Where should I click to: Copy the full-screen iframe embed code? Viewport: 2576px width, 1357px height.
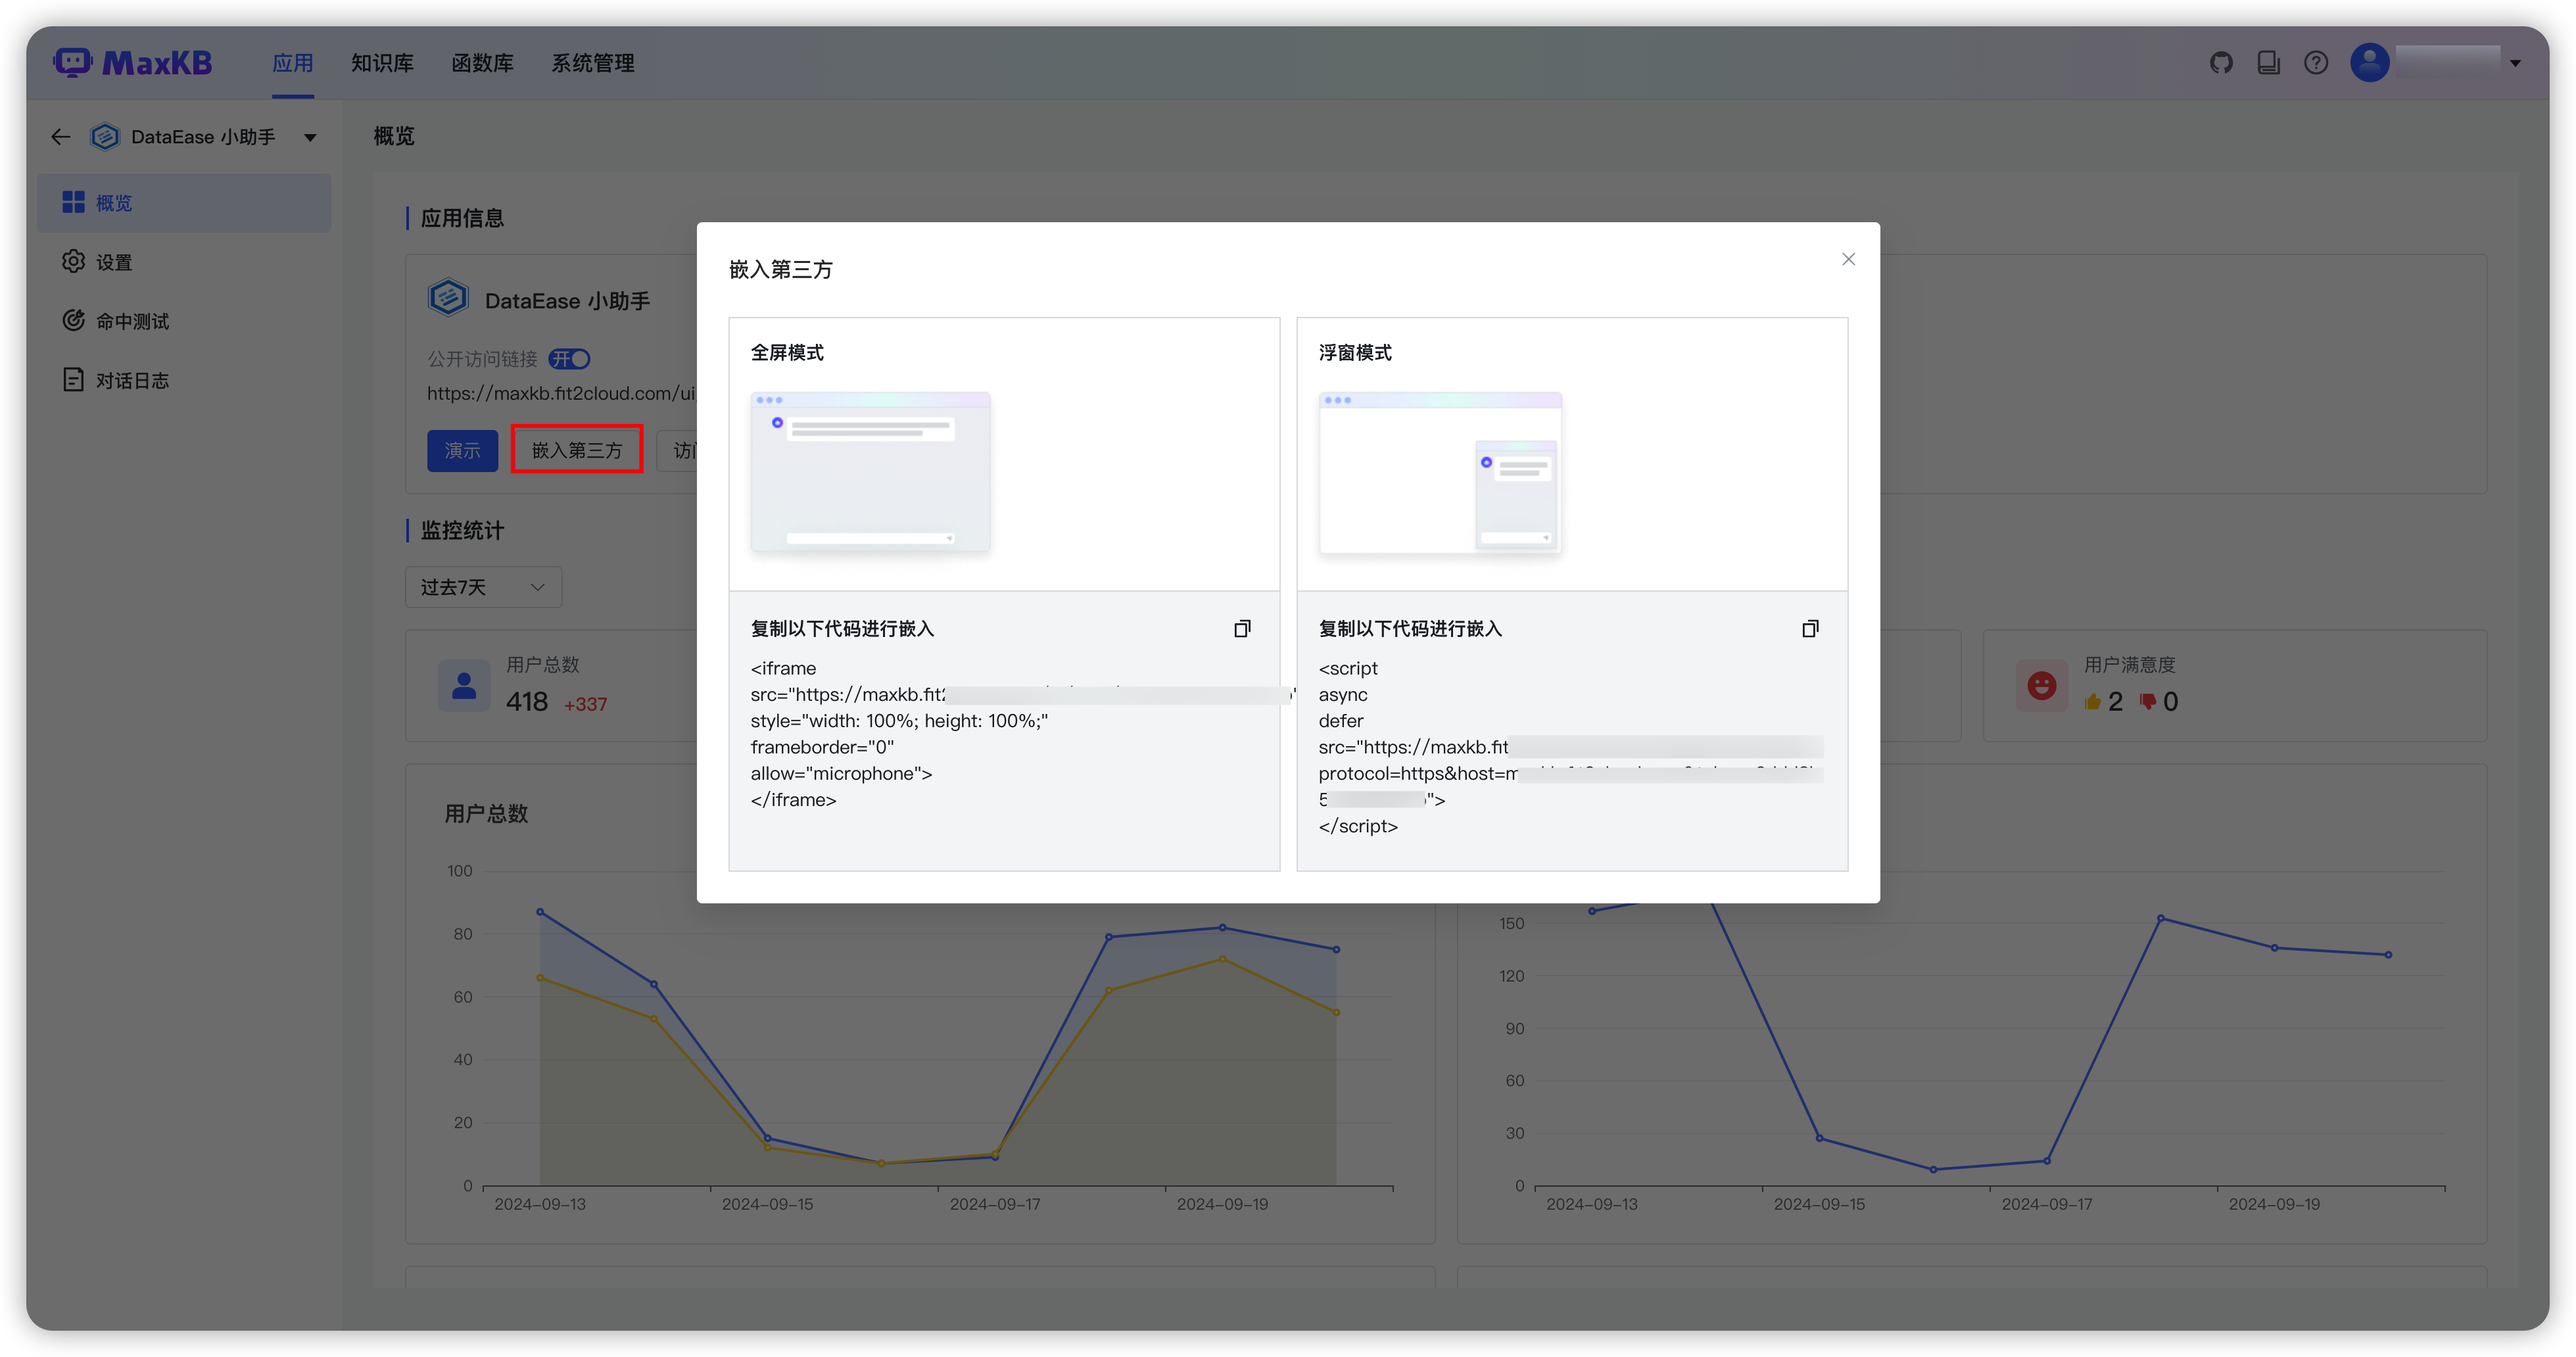[1242, 629]
